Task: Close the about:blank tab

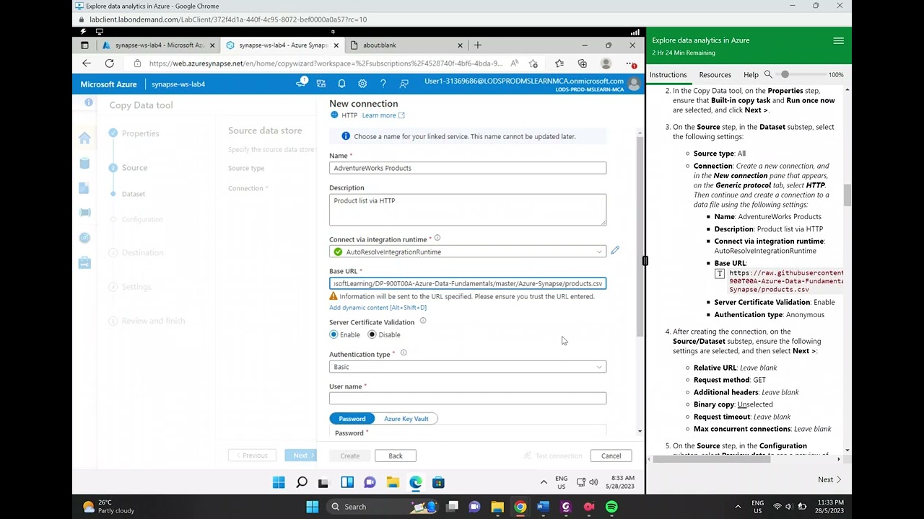Action: tap(459, 45)
